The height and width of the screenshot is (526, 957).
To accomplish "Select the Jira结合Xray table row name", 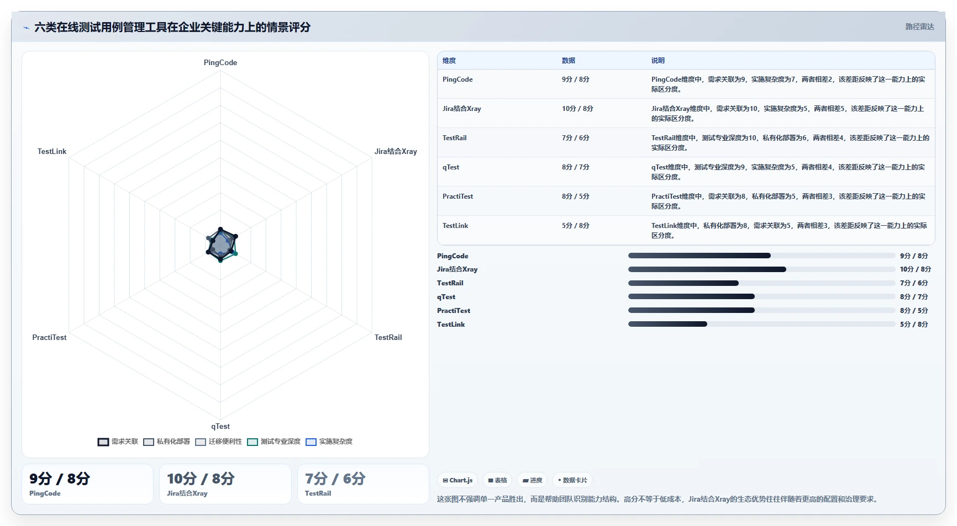I will pyautogui.click(x=462, y=109).
